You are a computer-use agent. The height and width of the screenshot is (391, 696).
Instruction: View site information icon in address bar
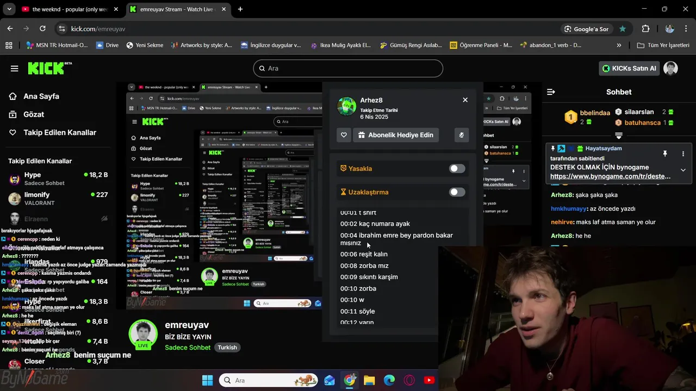click(61, 29)
